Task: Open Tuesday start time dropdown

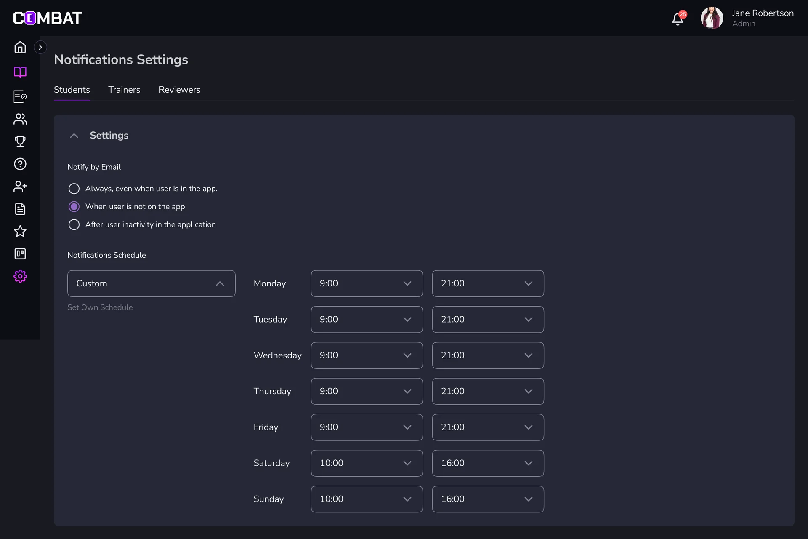Action: (x=367, y=319)
